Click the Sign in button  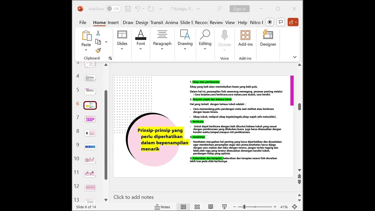coord(239,9)
